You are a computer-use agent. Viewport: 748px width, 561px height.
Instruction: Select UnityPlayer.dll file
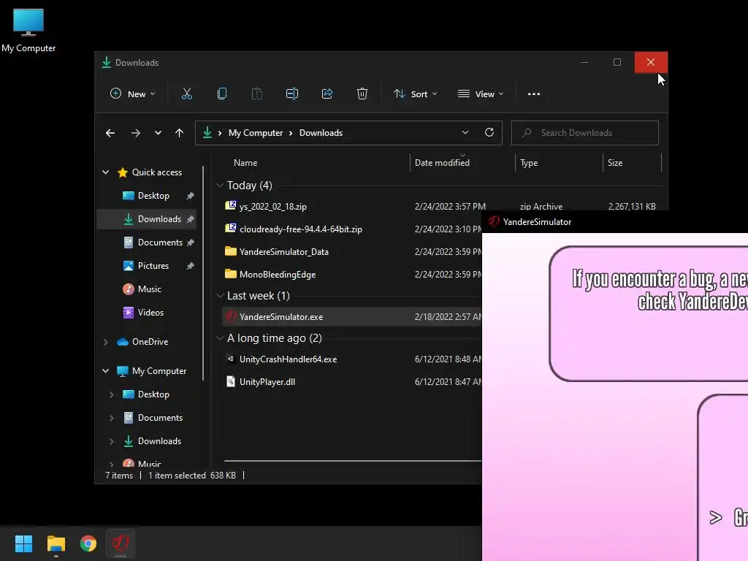coord(267,382)
